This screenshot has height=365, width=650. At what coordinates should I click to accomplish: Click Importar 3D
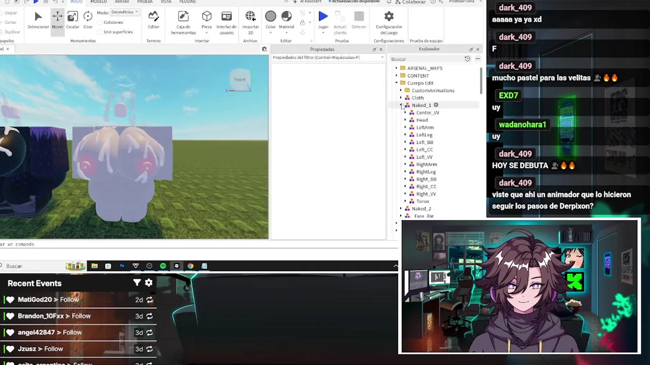point(250,23)
